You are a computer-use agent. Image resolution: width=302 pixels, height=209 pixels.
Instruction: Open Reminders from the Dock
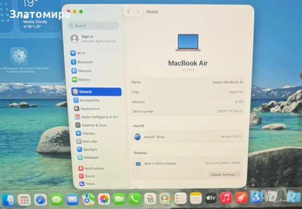click(181, 198)
